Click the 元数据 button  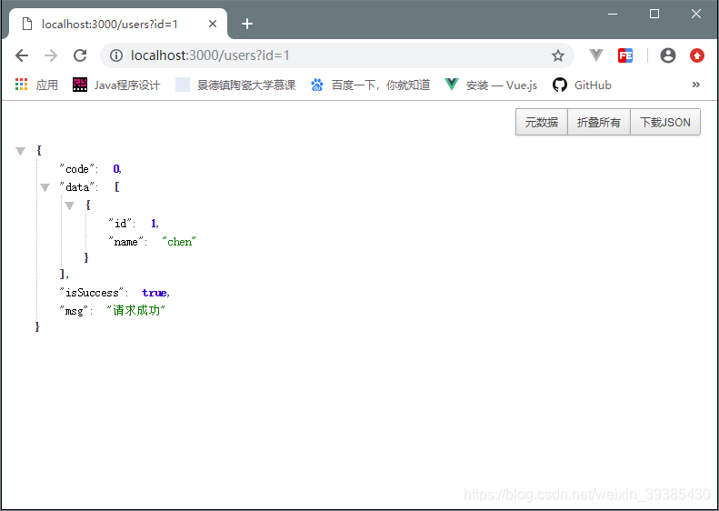(542, 122)
